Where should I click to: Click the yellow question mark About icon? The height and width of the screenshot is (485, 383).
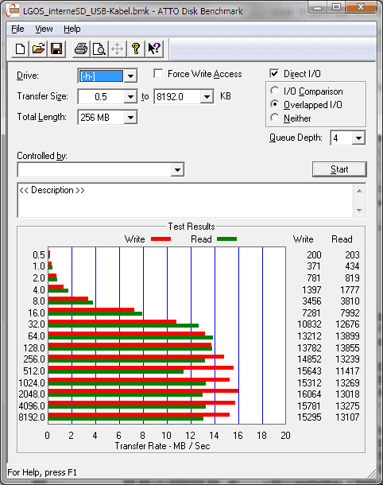[136, 48]
